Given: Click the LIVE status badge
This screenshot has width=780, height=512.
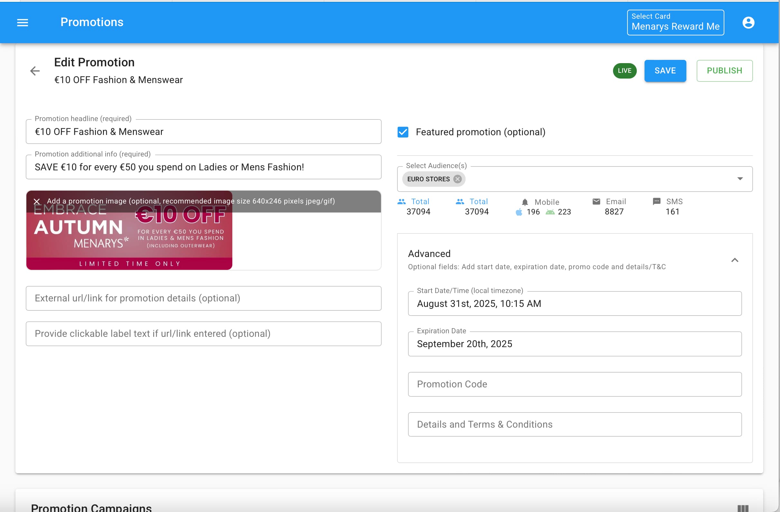Looking at the screenshot, I should tap(624, 71).
